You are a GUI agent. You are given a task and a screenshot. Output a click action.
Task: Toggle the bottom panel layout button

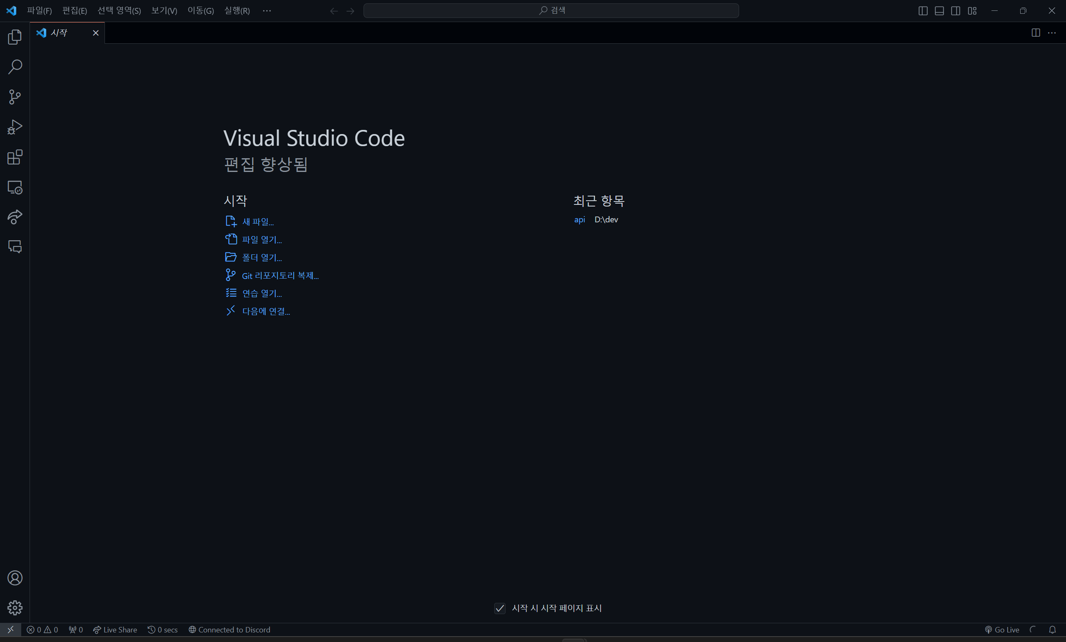point(939,11)
